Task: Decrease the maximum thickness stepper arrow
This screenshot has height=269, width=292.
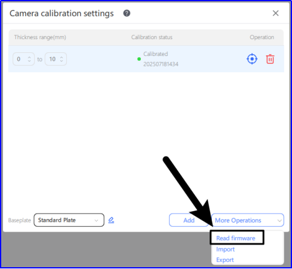Action: pos(61,61)
